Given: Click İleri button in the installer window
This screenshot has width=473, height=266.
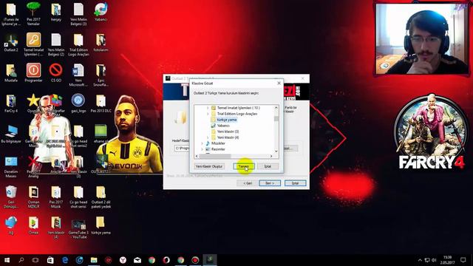Looking at the screenshot, I should [270, 183].
